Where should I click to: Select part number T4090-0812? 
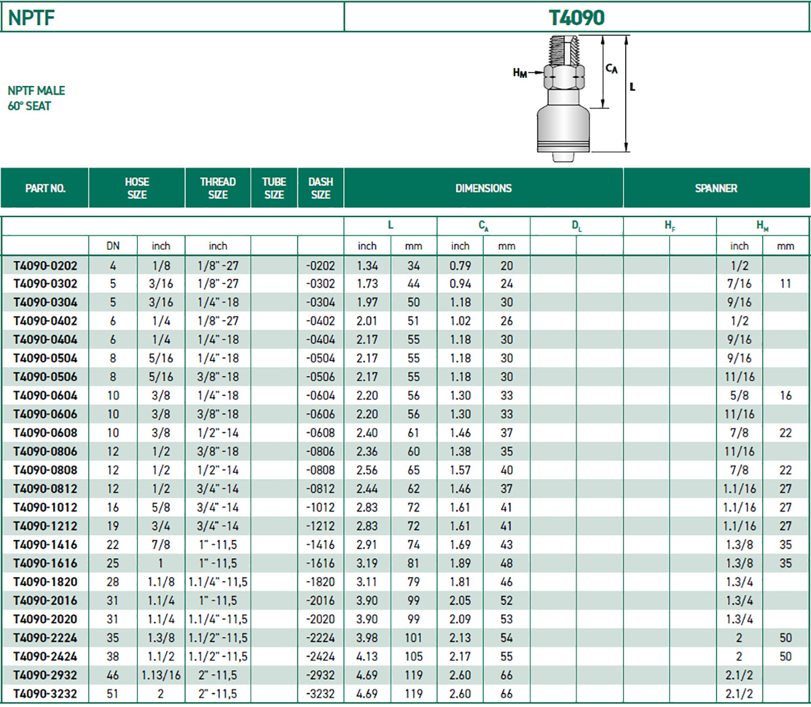point(45,488)
